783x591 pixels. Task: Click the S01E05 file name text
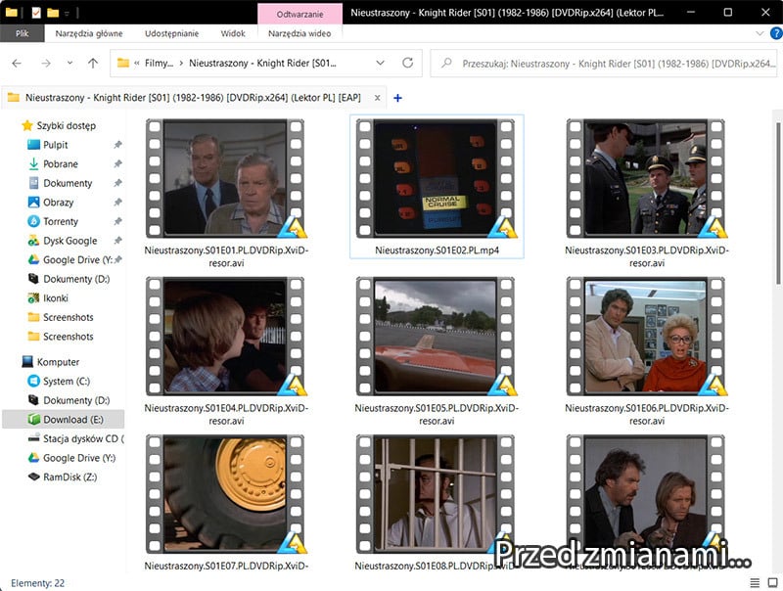click(x=437, y=414)
